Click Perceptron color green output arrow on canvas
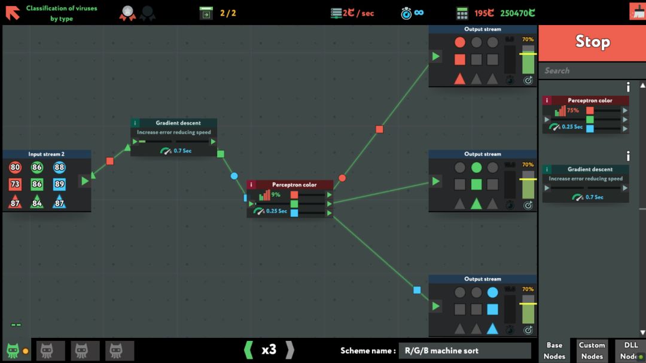This screenshot has width=646, height=363. point(329,204)
